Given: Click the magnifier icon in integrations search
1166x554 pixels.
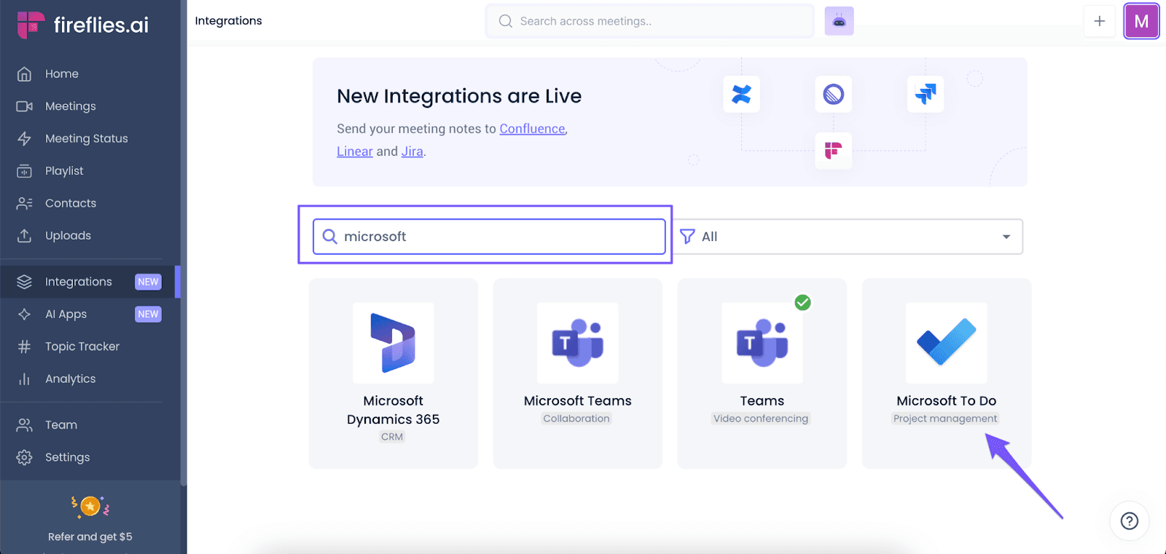Looking at the screenshot, I should 329,237.
